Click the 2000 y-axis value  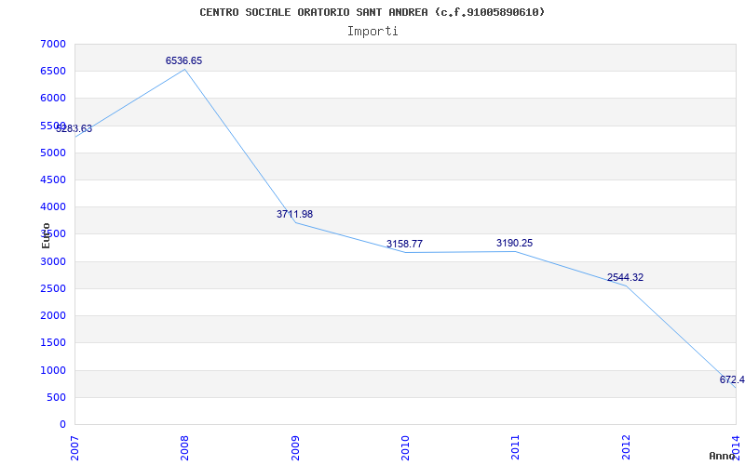pyautogui.click(x=53, y=315)
